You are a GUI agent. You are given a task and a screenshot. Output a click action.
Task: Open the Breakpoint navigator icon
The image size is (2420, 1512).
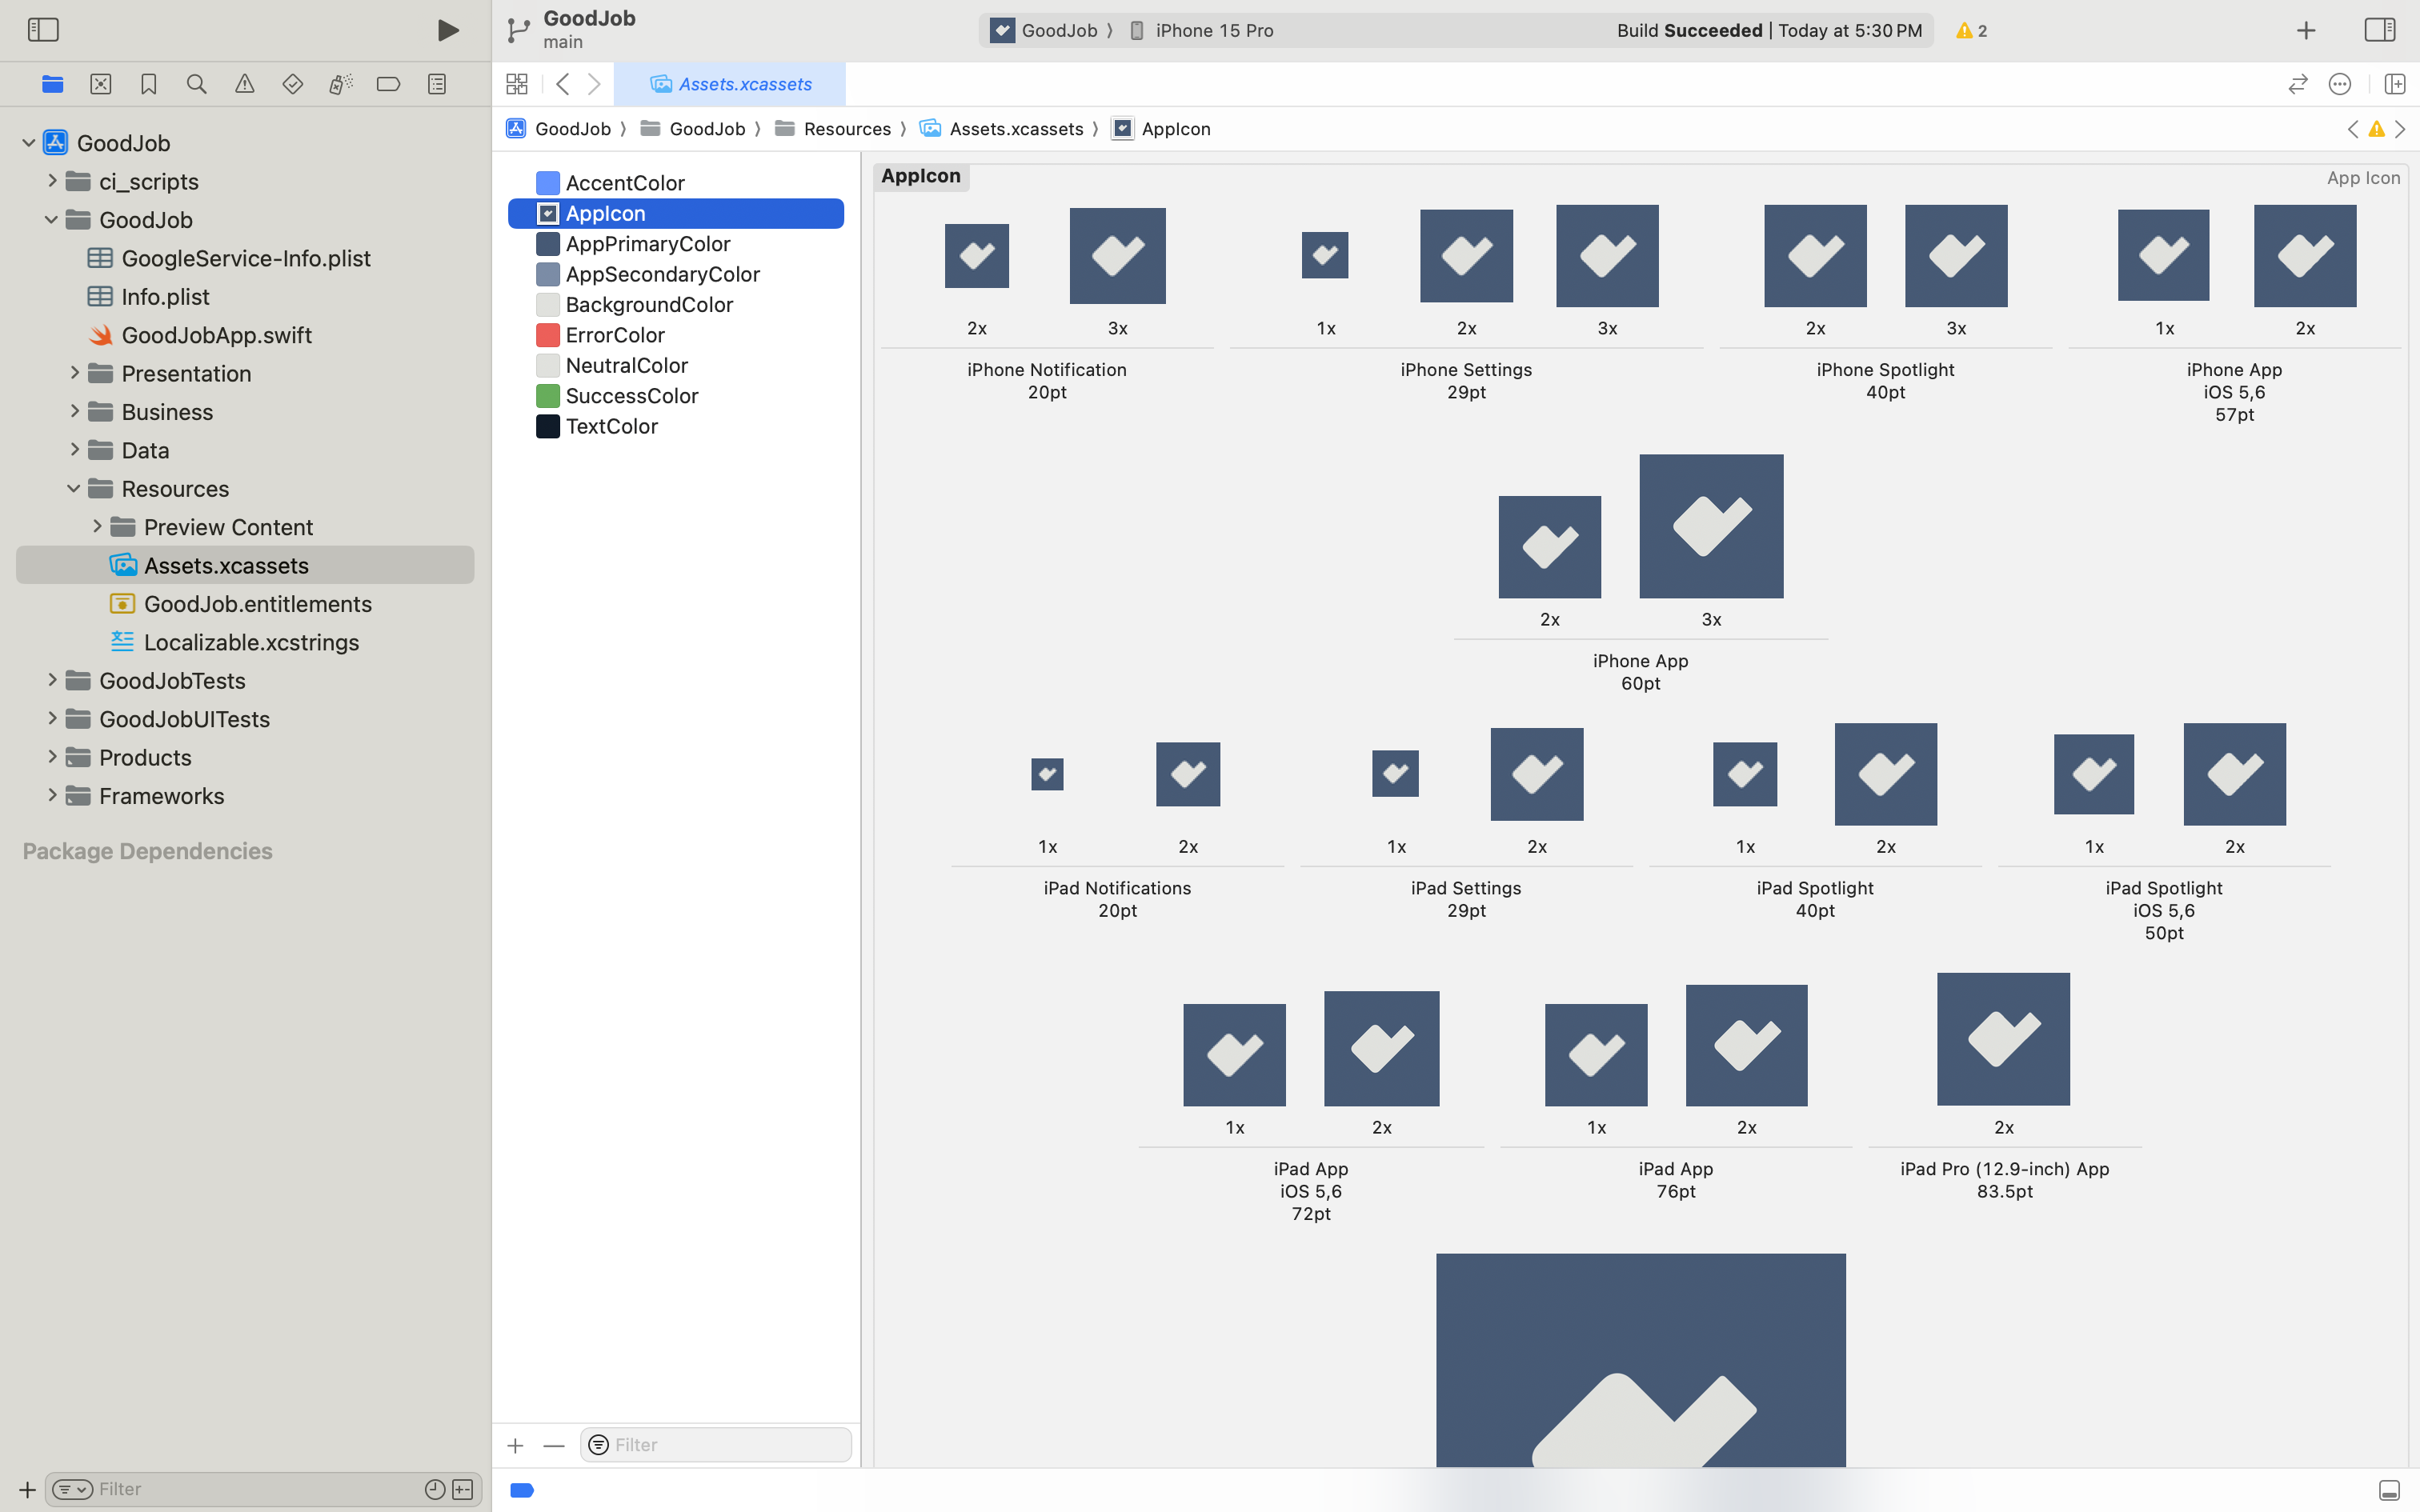pos(388,84)
